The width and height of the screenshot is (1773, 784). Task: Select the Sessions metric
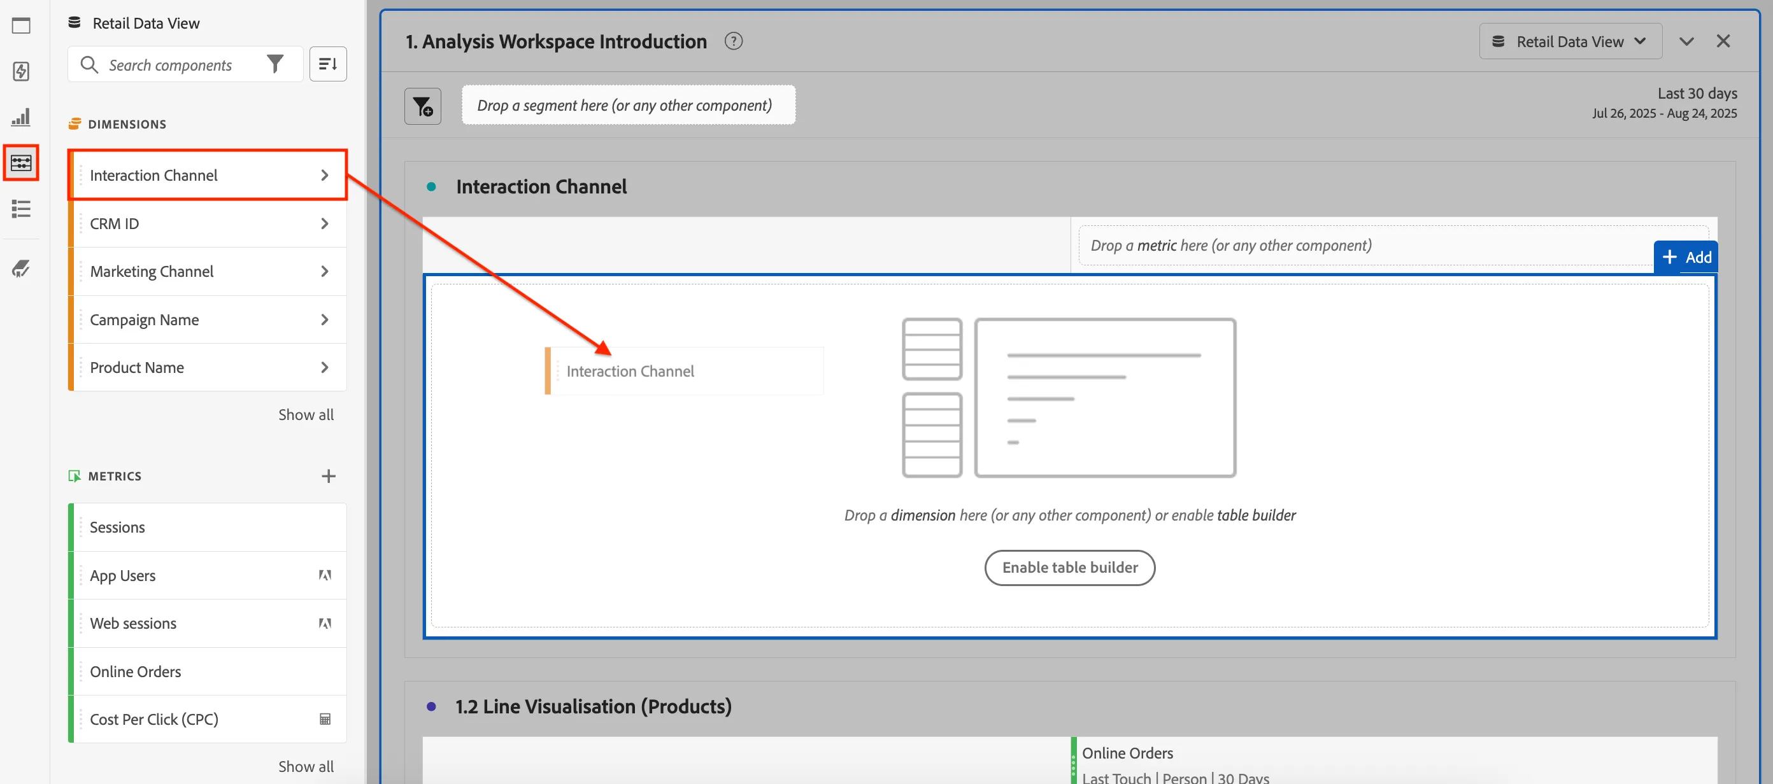207,528
